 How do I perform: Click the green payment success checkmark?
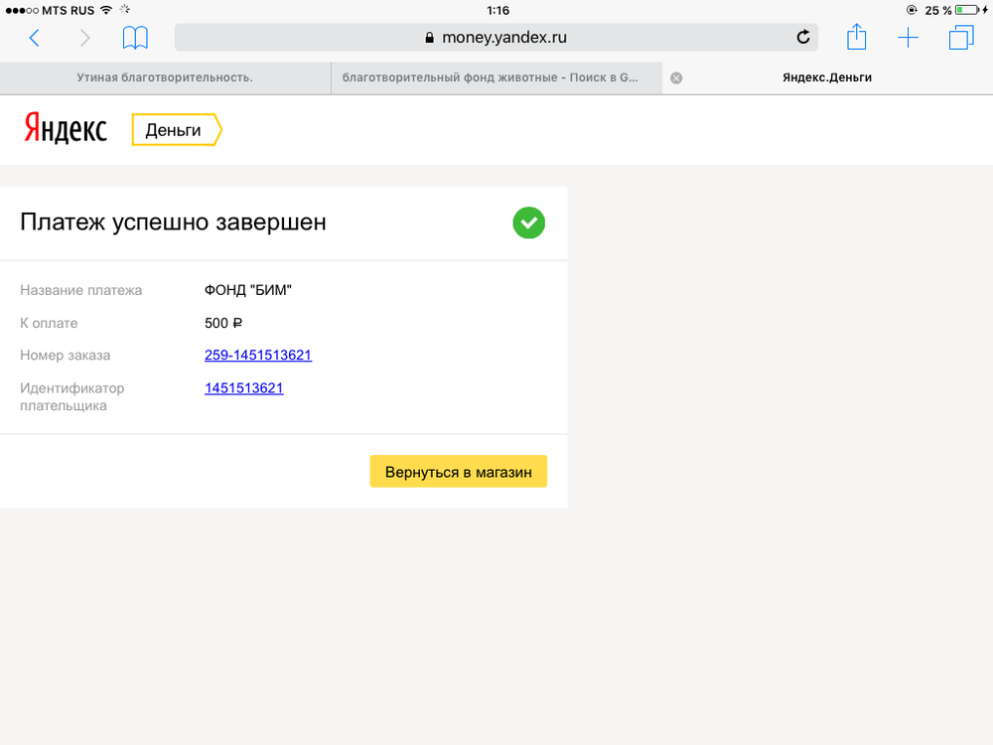coord(528,223)
